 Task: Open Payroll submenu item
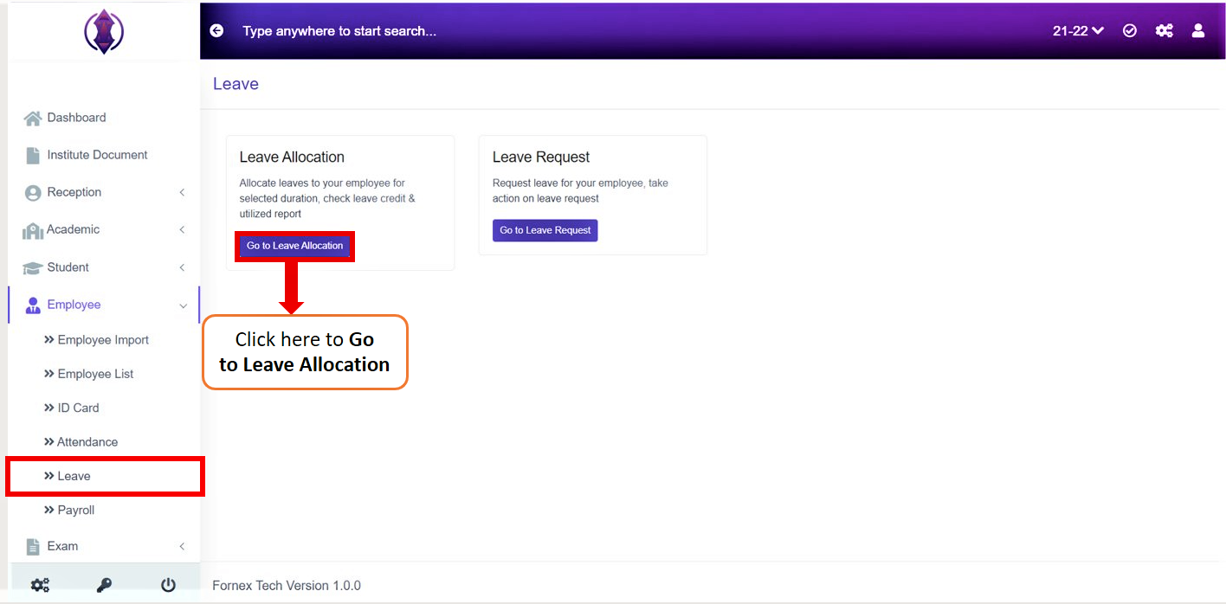coord(75,511)
